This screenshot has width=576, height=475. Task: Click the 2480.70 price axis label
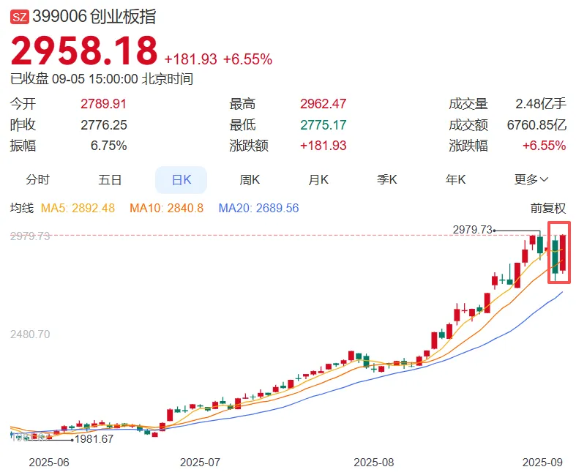tap(30, 334)
